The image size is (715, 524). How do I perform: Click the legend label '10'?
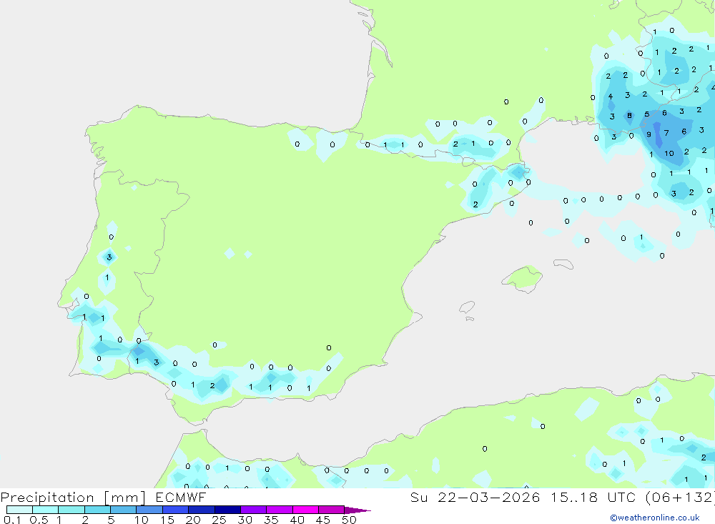pyautogui.click(x=141, y=520)
